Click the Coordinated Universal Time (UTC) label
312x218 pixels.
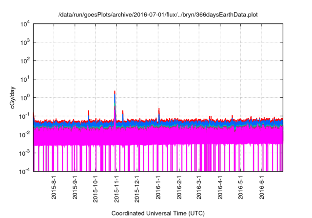(158, 213)
